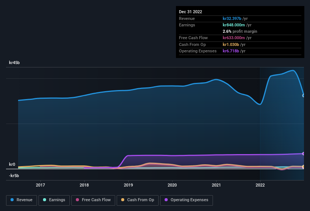Click the Operating Expenses label in tooltip
The width and height of the screenshot is (310, 211).
[198, 51]
